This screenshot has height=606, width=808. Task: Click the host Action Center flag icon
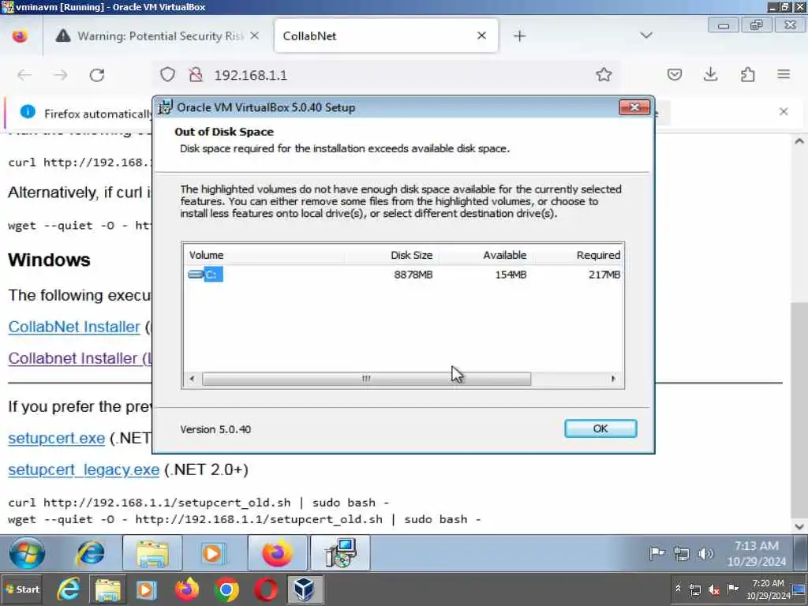coord(732,589)
